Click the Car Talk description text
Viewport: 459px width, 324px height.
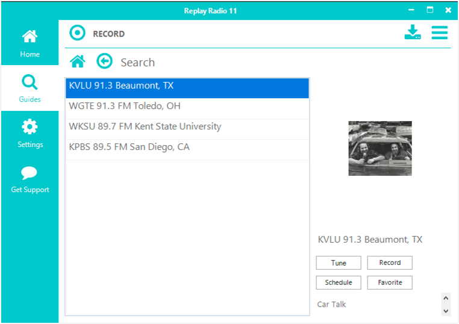331,304
